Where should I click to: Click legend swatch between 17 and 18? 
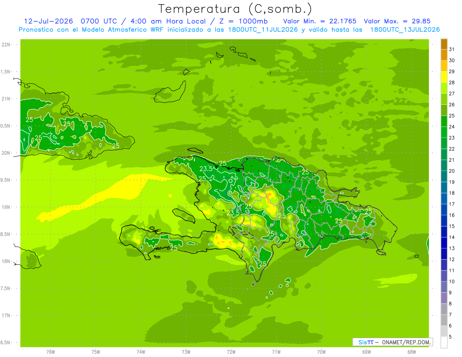coord(444,199)
